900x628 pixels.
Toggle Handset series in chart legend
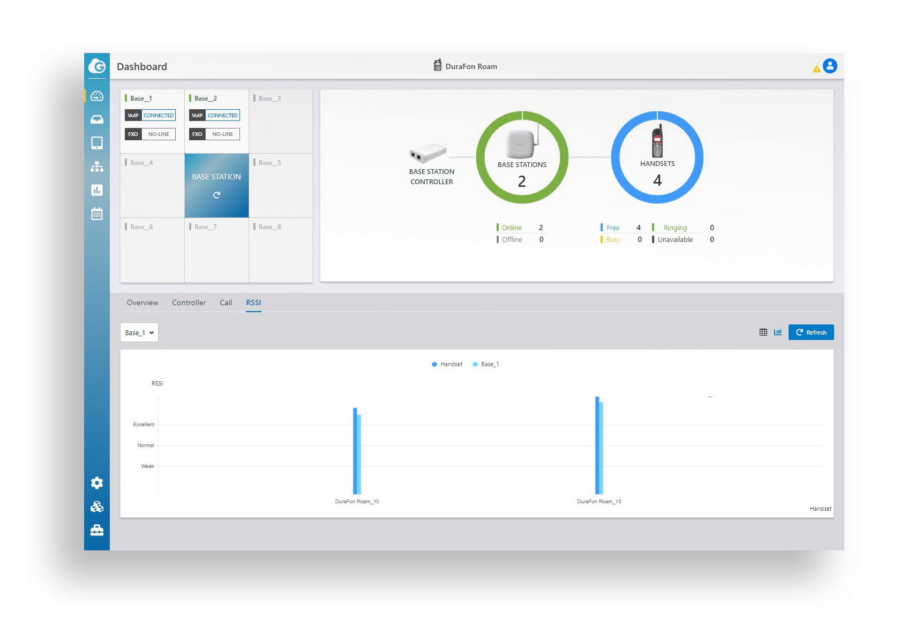coord(447,364)
